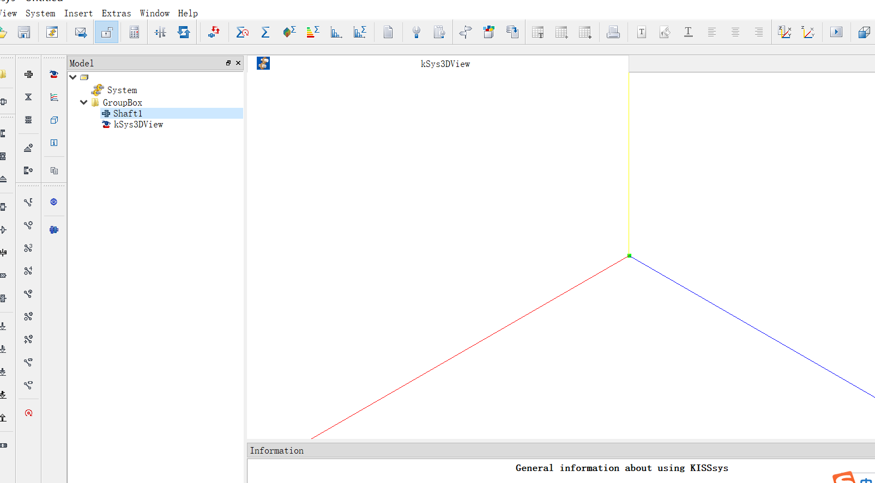Click the envelope with arrow toolbar icon
Screen dimensions: 875x483
[x=81, y=32]
